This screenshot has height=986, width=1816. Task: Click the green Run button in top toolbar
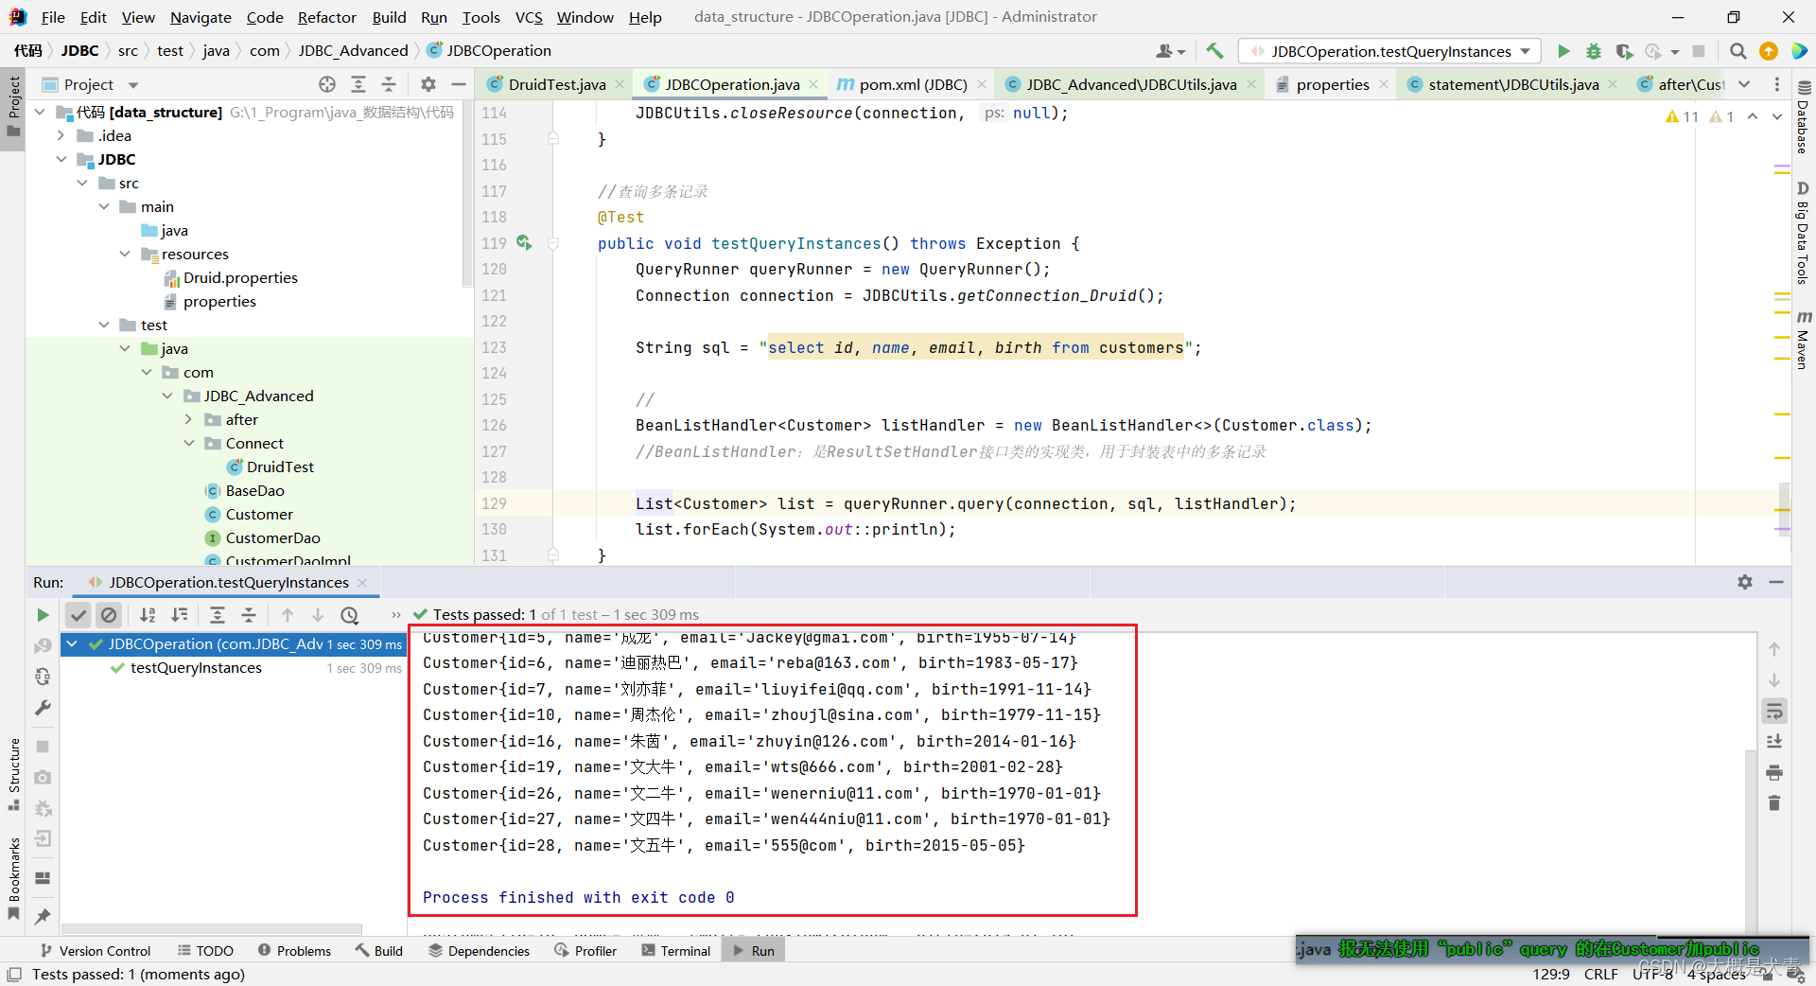[1563, 51]
